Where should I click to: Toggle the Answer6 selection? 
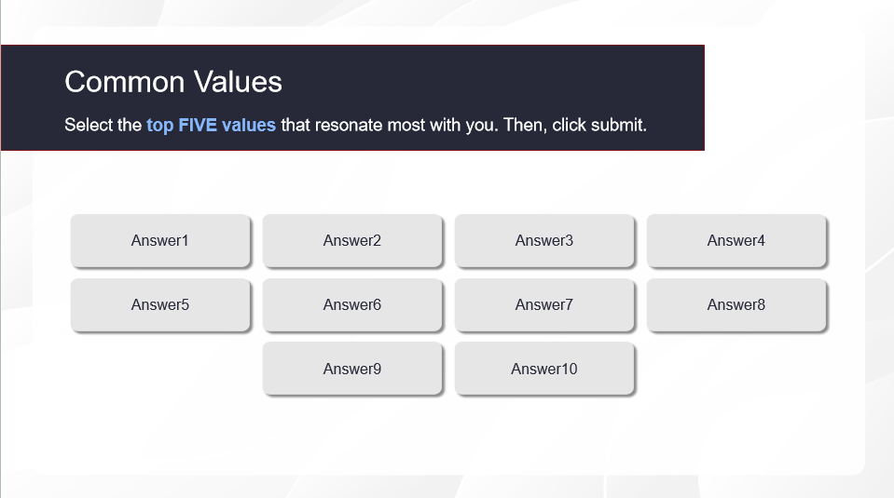pyautogui.click(x=352, y=304)
